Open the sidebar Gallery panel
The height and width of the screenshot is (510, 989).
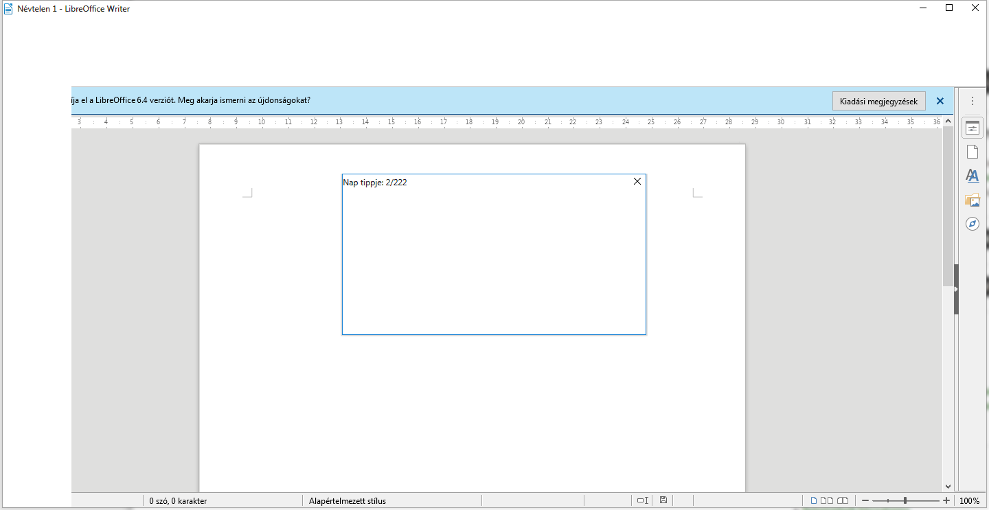(972, 200)
